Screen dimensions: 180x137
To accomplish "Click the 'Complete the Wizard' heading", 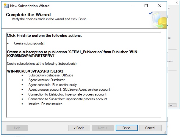I will pyautogui.click(x=28, y=15).
